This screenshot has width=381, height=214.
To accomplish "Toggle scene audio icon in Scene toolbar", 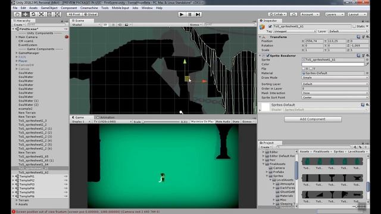I will pos(120,25).
